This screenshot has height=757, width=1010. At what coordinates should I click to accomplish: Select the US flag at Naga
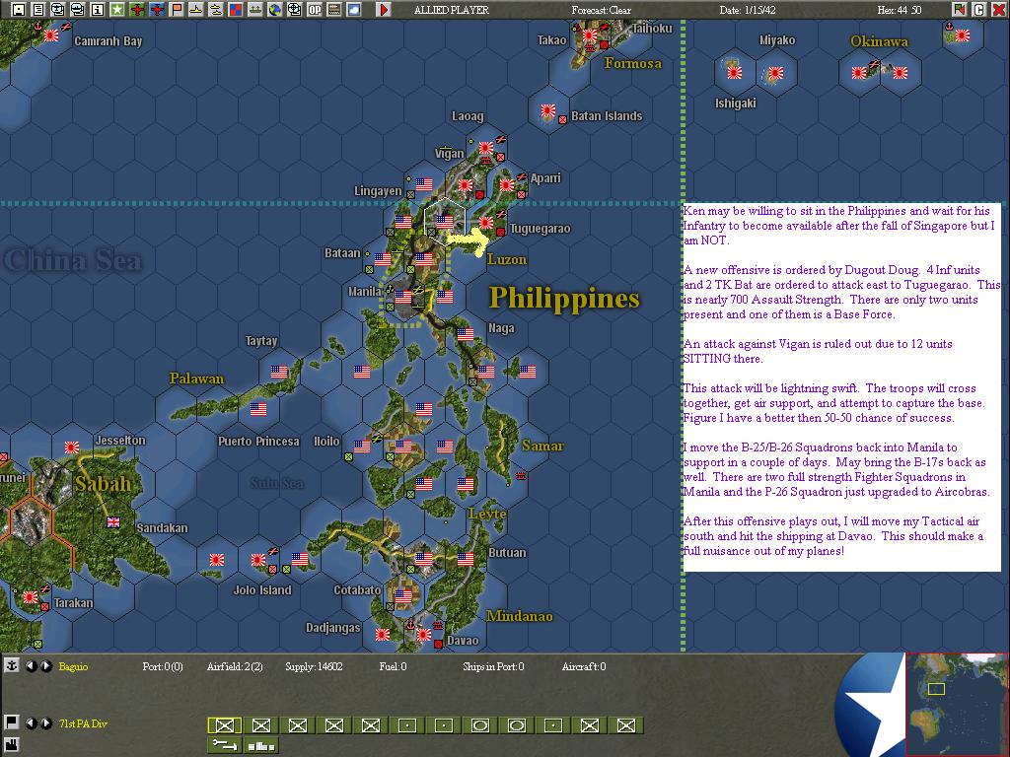coord(466,333)
